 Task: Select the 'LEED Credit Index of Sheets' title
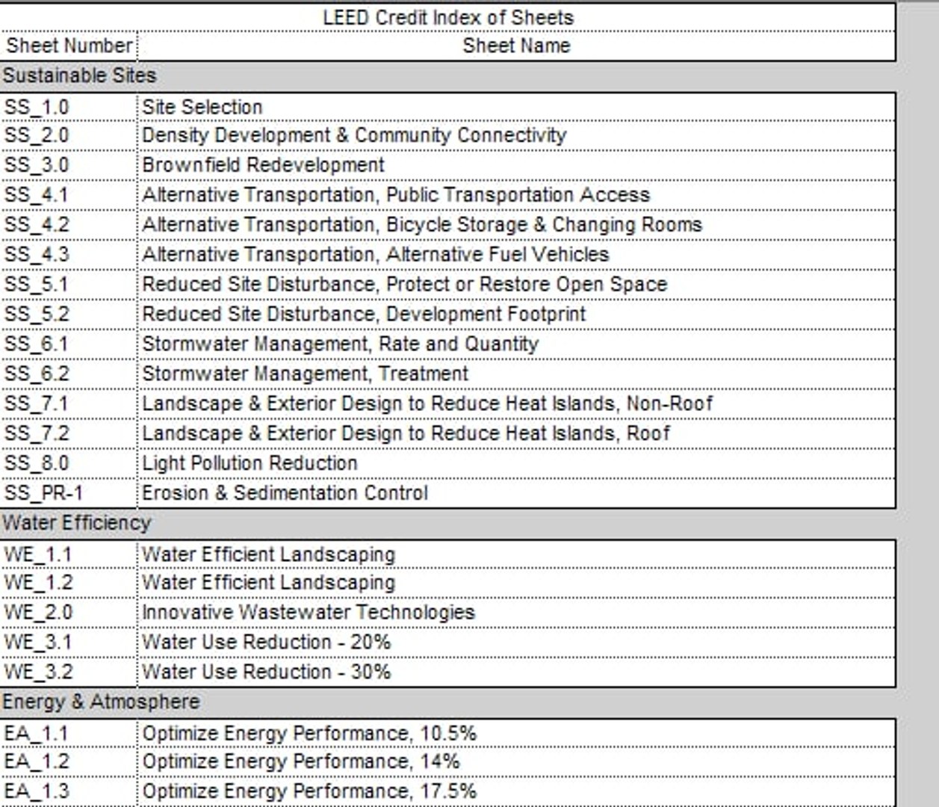pyautogui.click(x=448, y=17)
